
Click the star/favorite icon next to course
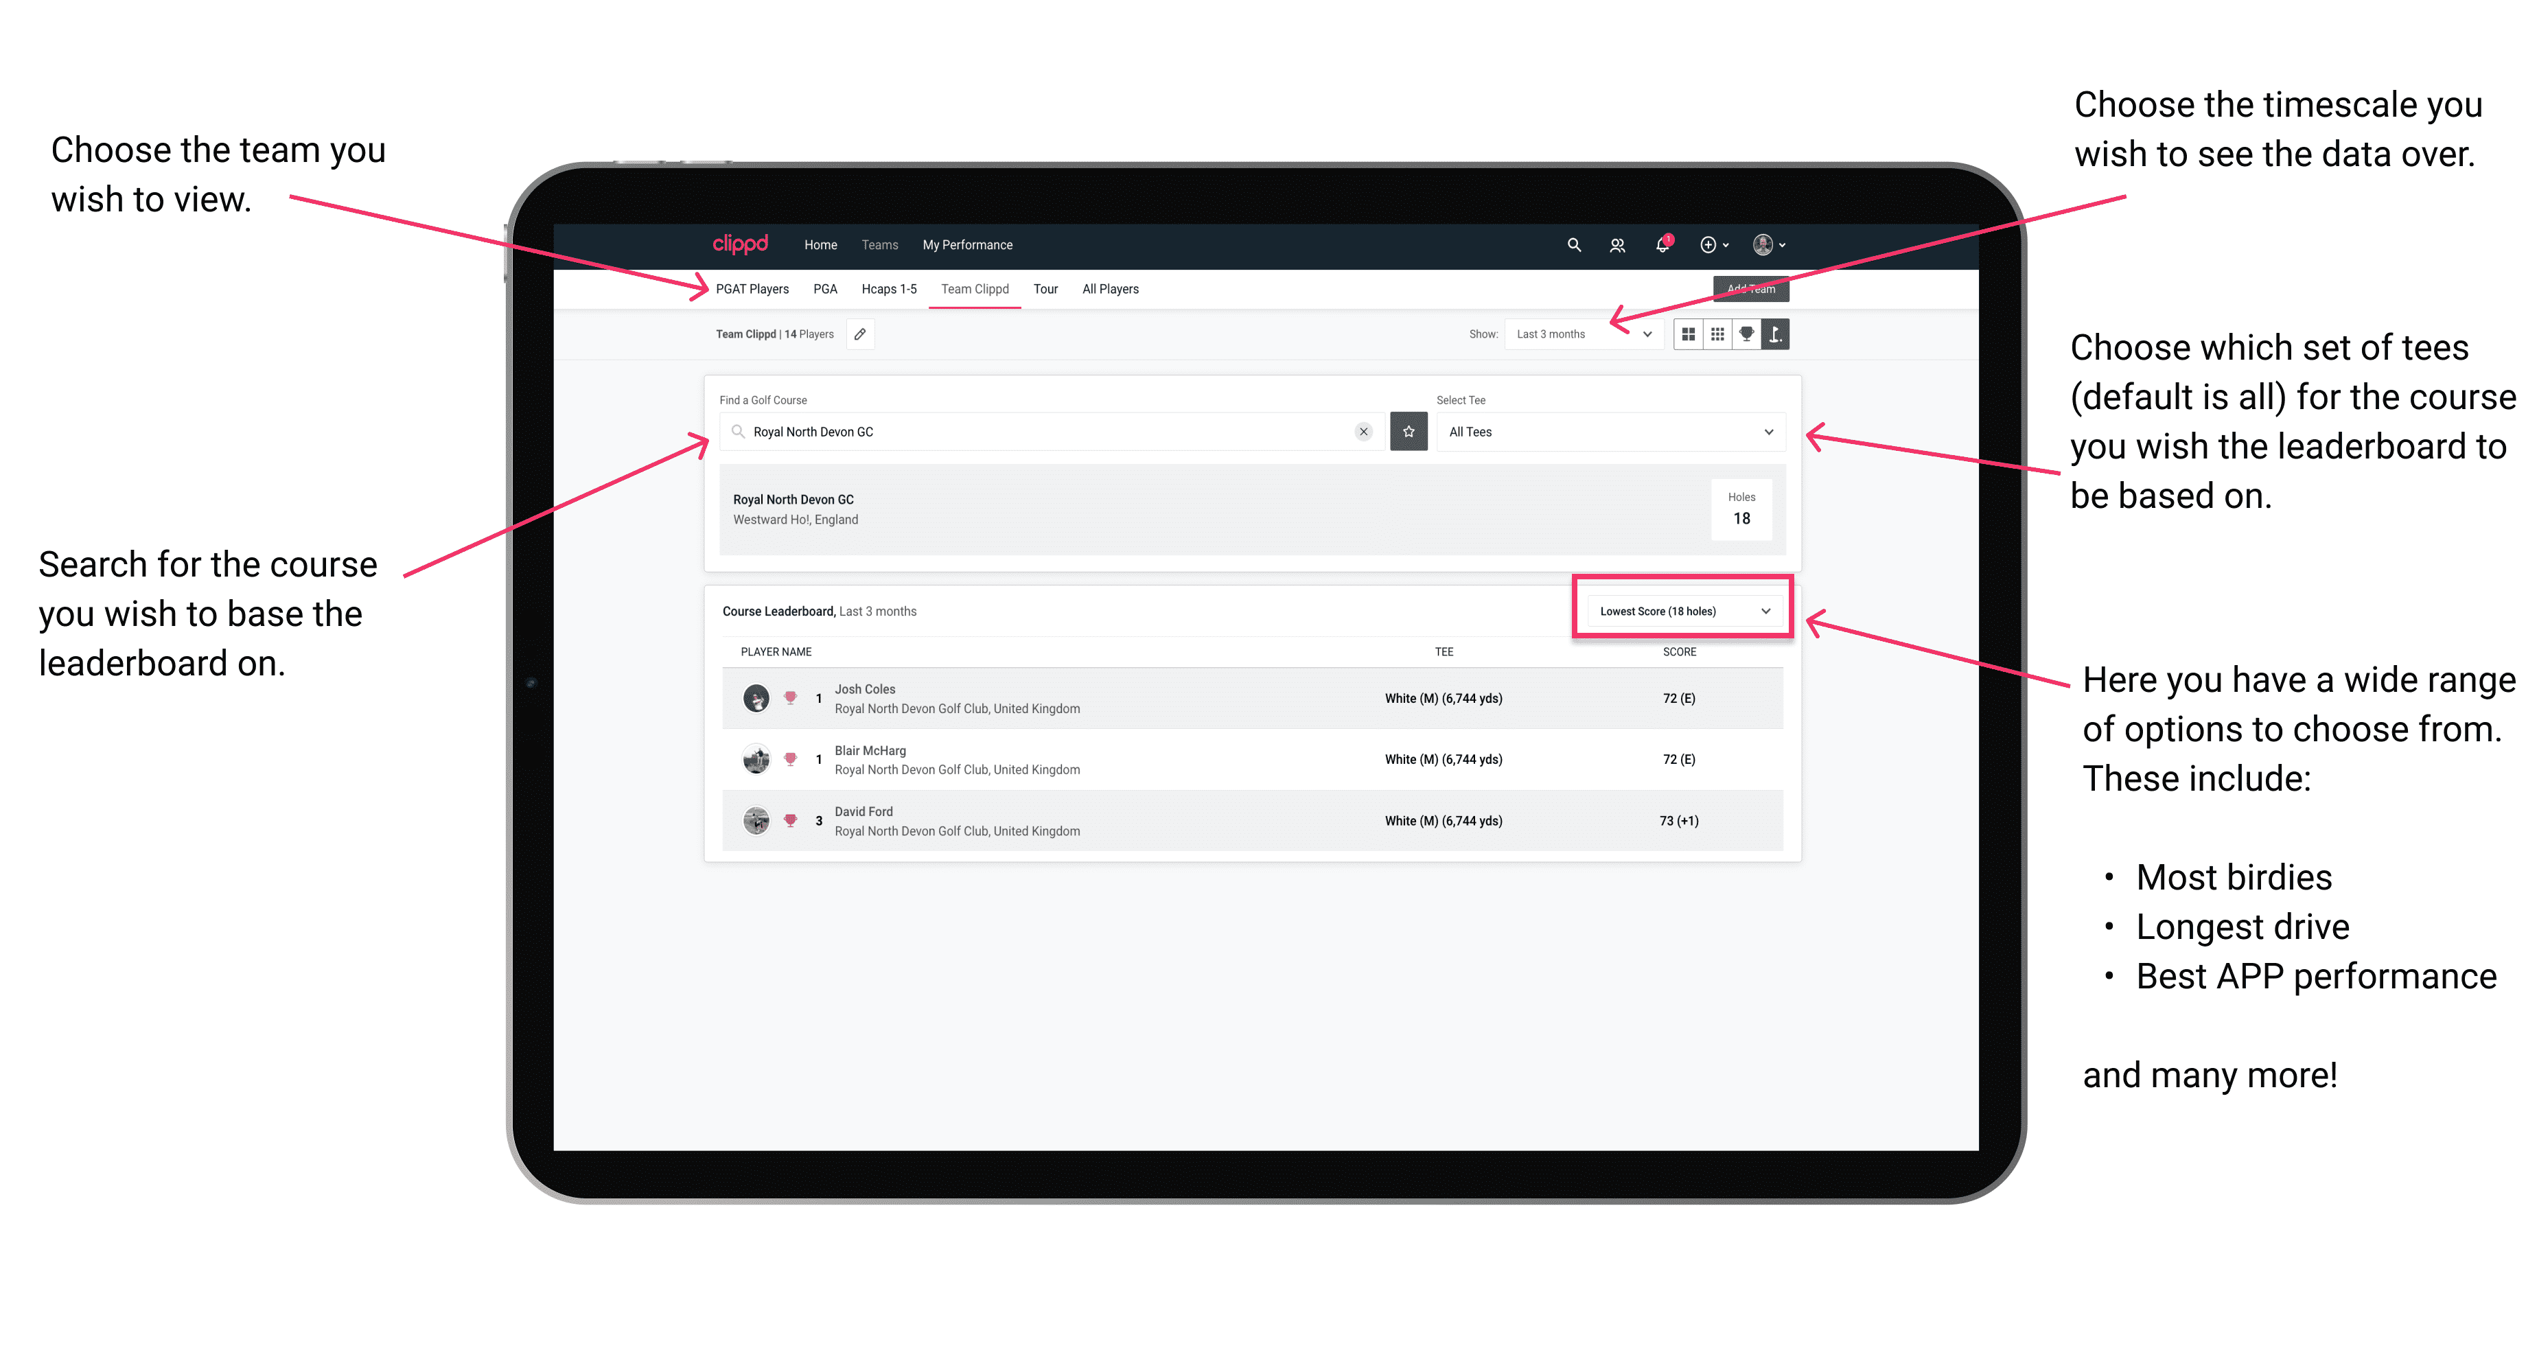point(1409,432)
